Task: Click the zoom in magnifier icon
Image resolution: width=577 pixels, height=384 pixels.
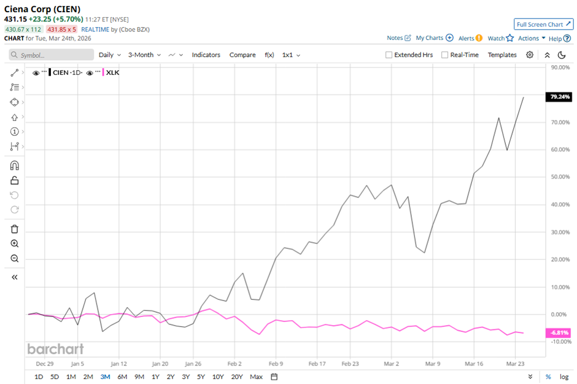Action: (x=15, y=243)
